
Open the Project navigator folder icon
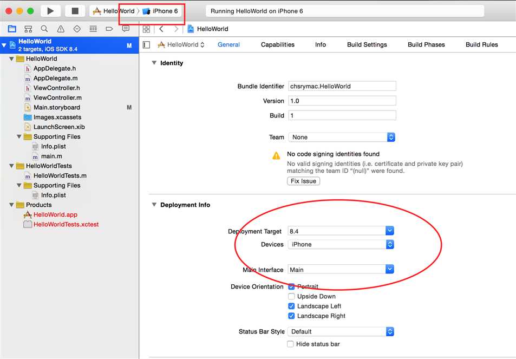[12, 29]
